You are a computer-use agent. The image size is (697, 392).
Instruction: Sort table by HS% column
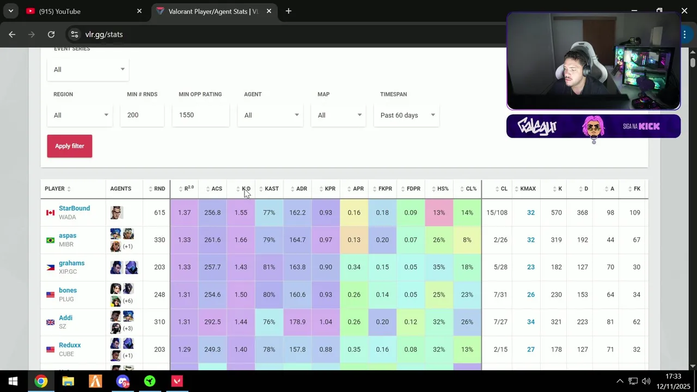click(x=441, y=189)
